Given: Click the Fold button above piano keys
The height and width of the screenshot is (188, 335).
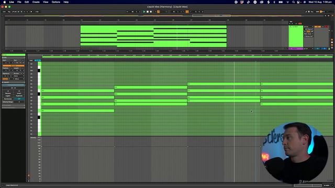Looking at the screenshot, I should pyautogui.click(x=31, y=61).
